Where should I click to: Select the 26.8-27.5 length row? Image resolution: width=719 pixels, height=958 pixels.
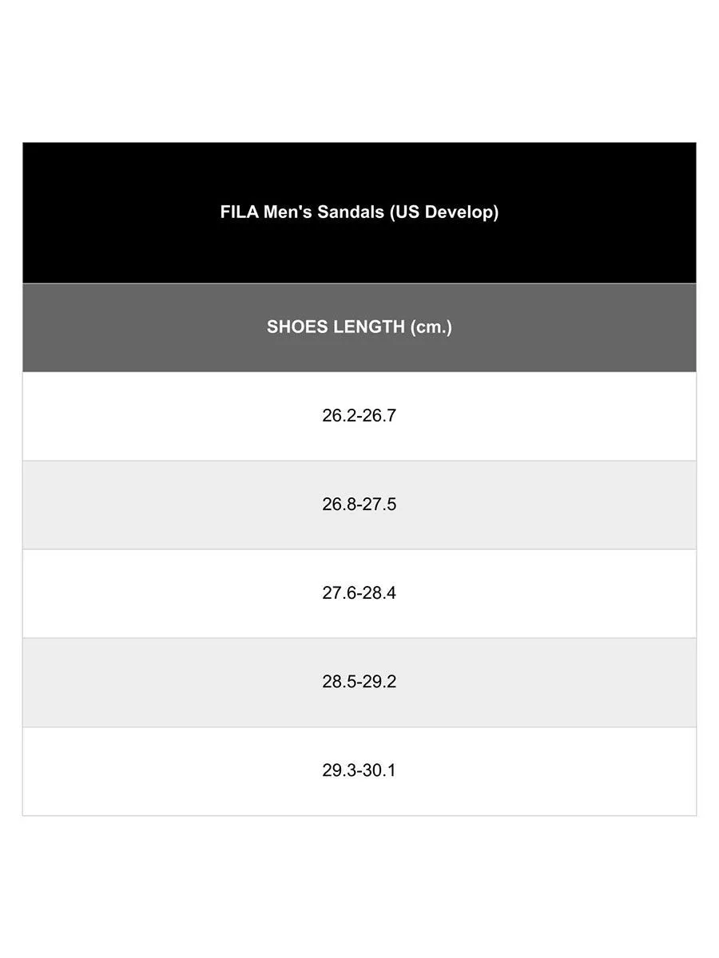359,505
